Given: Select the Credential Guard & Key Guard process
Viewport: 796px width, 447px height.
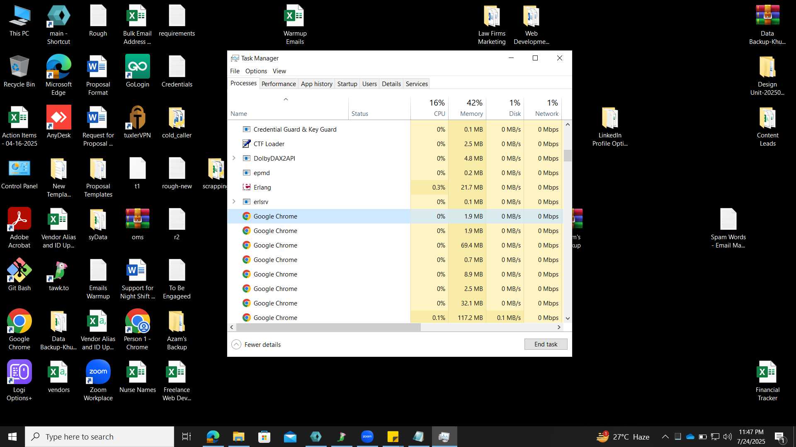Looking at the screenshot, I should click(395, 129).
